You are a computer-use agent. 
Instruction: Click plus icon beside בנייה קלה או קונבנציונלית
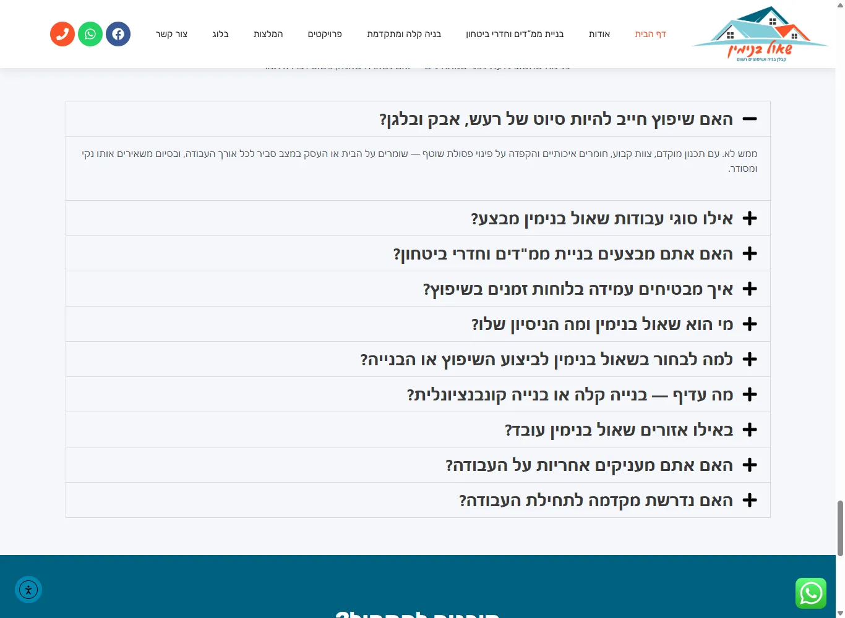(x=750, y=394)
